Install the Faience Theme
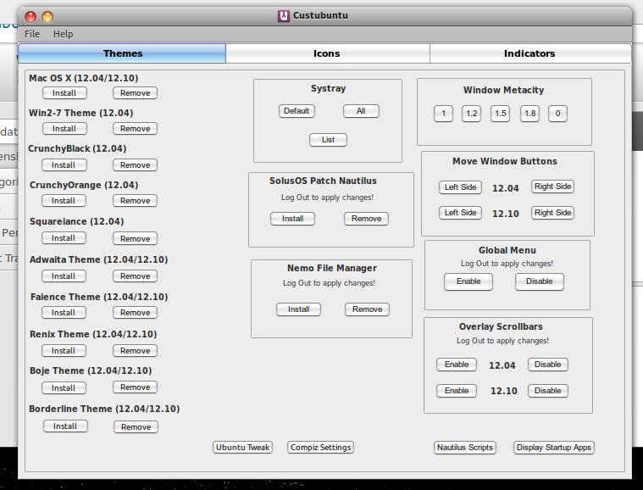 point(64,313)
